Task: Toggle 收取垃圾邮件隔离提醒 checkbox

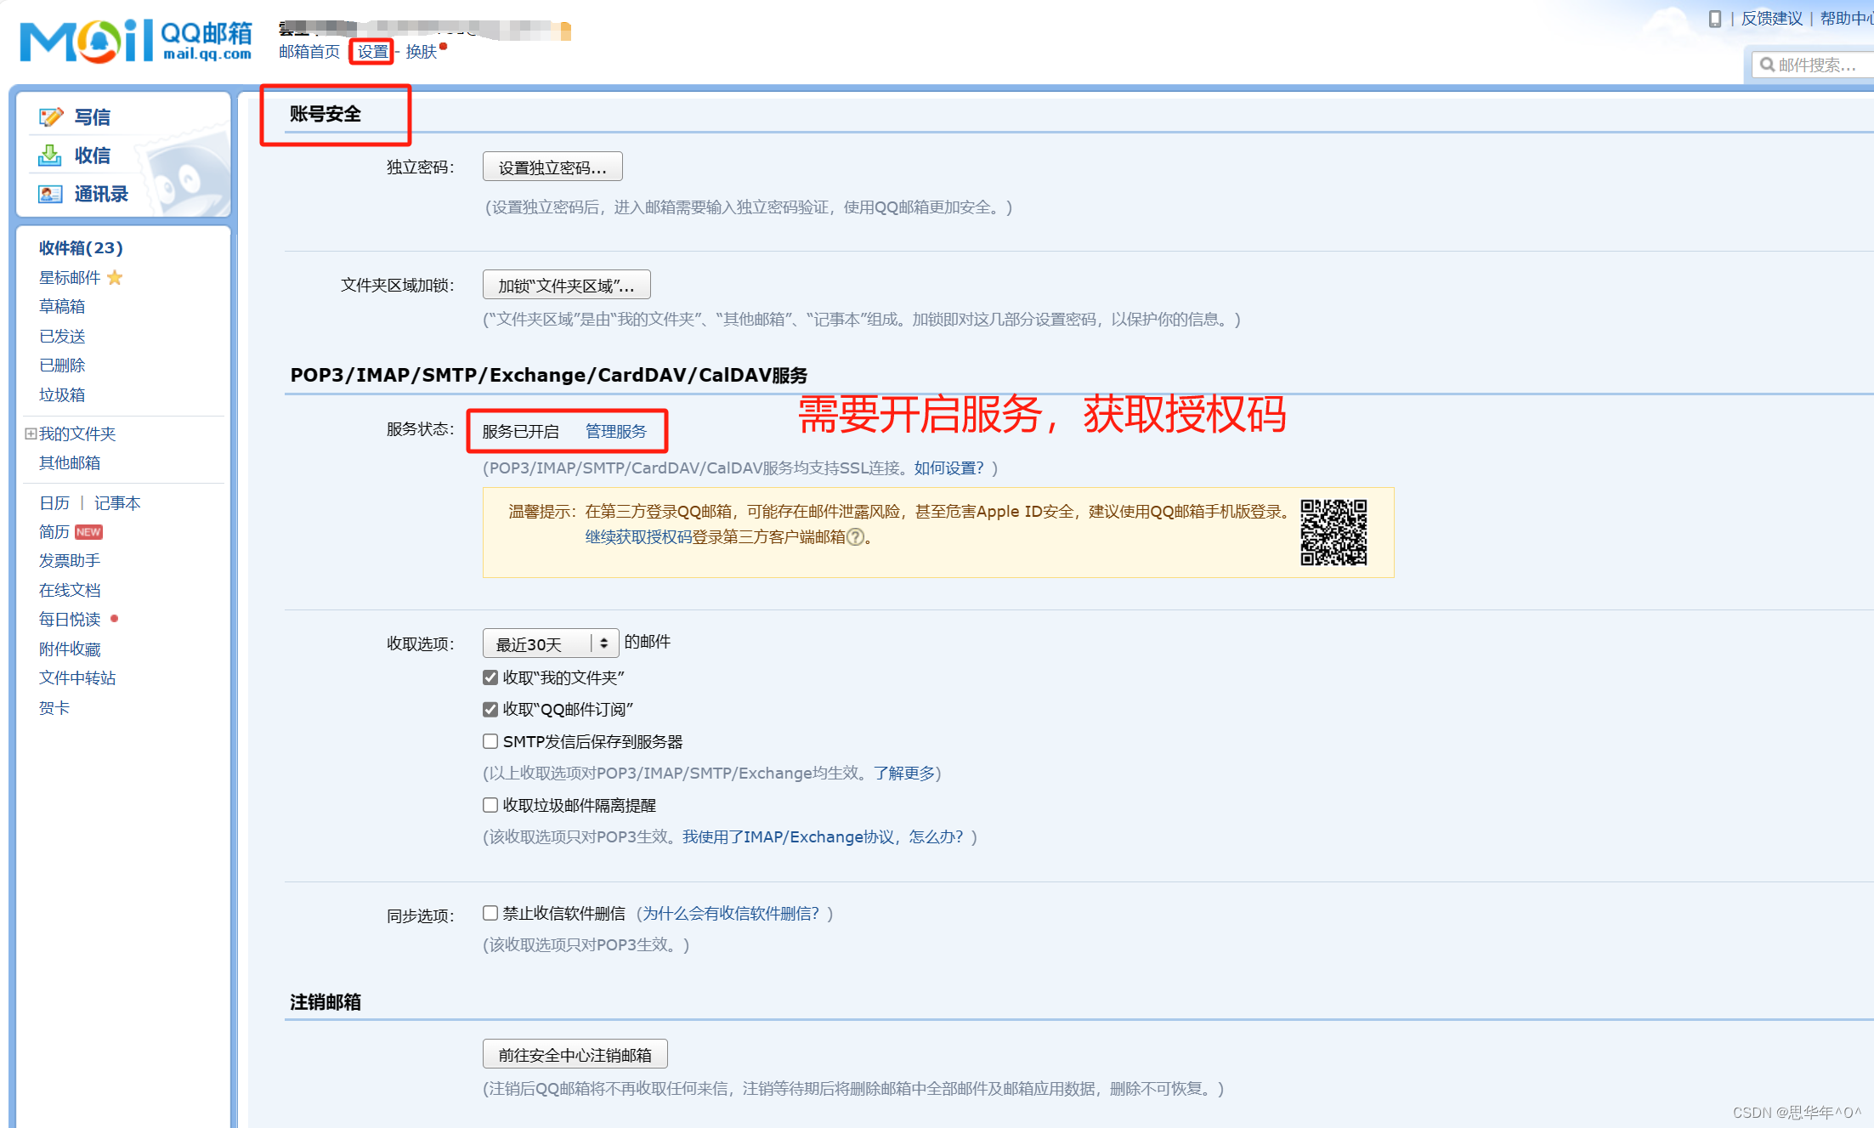Action: pos(490,805)
